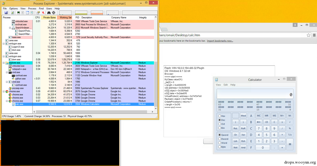Choose the Dword word size option
The width and height of the screenshot is (317, 166).
(223, 139)
